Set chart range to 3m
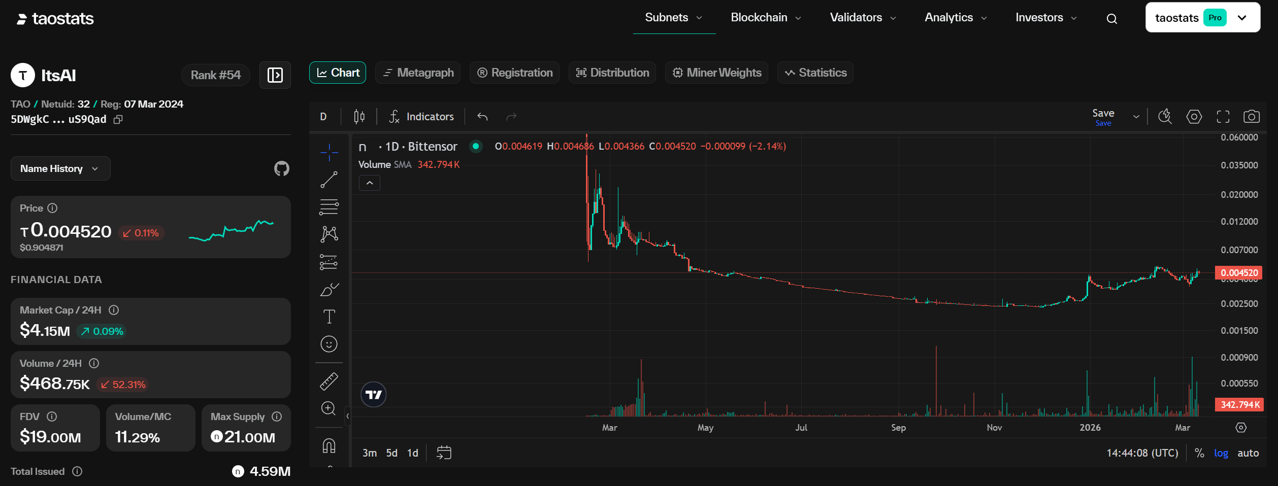 pos(369,453)
